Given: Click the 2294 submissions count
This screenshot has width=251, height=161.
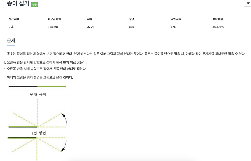Looking at the screenshot, I should coord(90,26).
